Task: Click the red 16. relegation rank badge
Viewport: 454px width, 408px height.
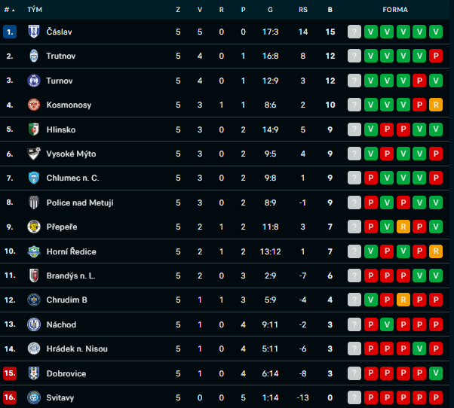Action: [x=10, y=397]
